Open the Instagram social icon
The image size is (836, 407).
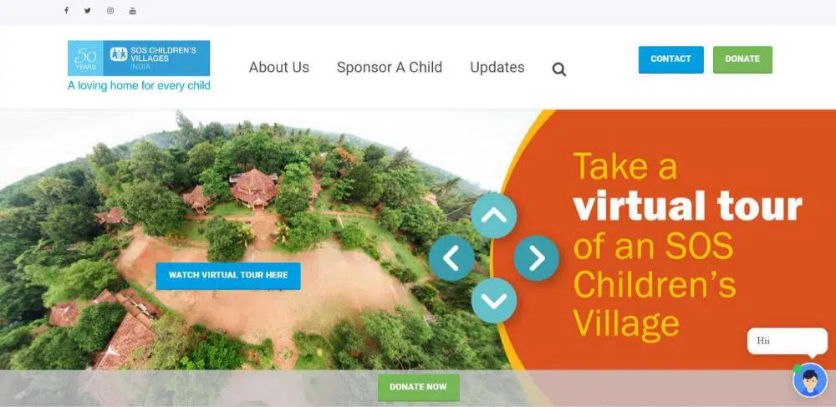point(110,11)
